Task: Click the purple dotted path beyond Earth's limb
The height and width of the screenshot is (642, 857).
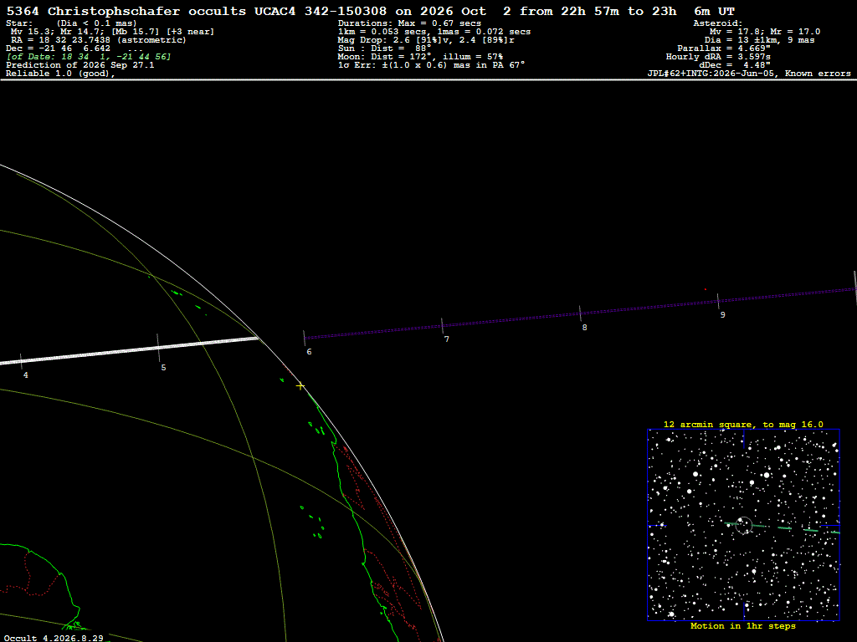Action: 580,314
